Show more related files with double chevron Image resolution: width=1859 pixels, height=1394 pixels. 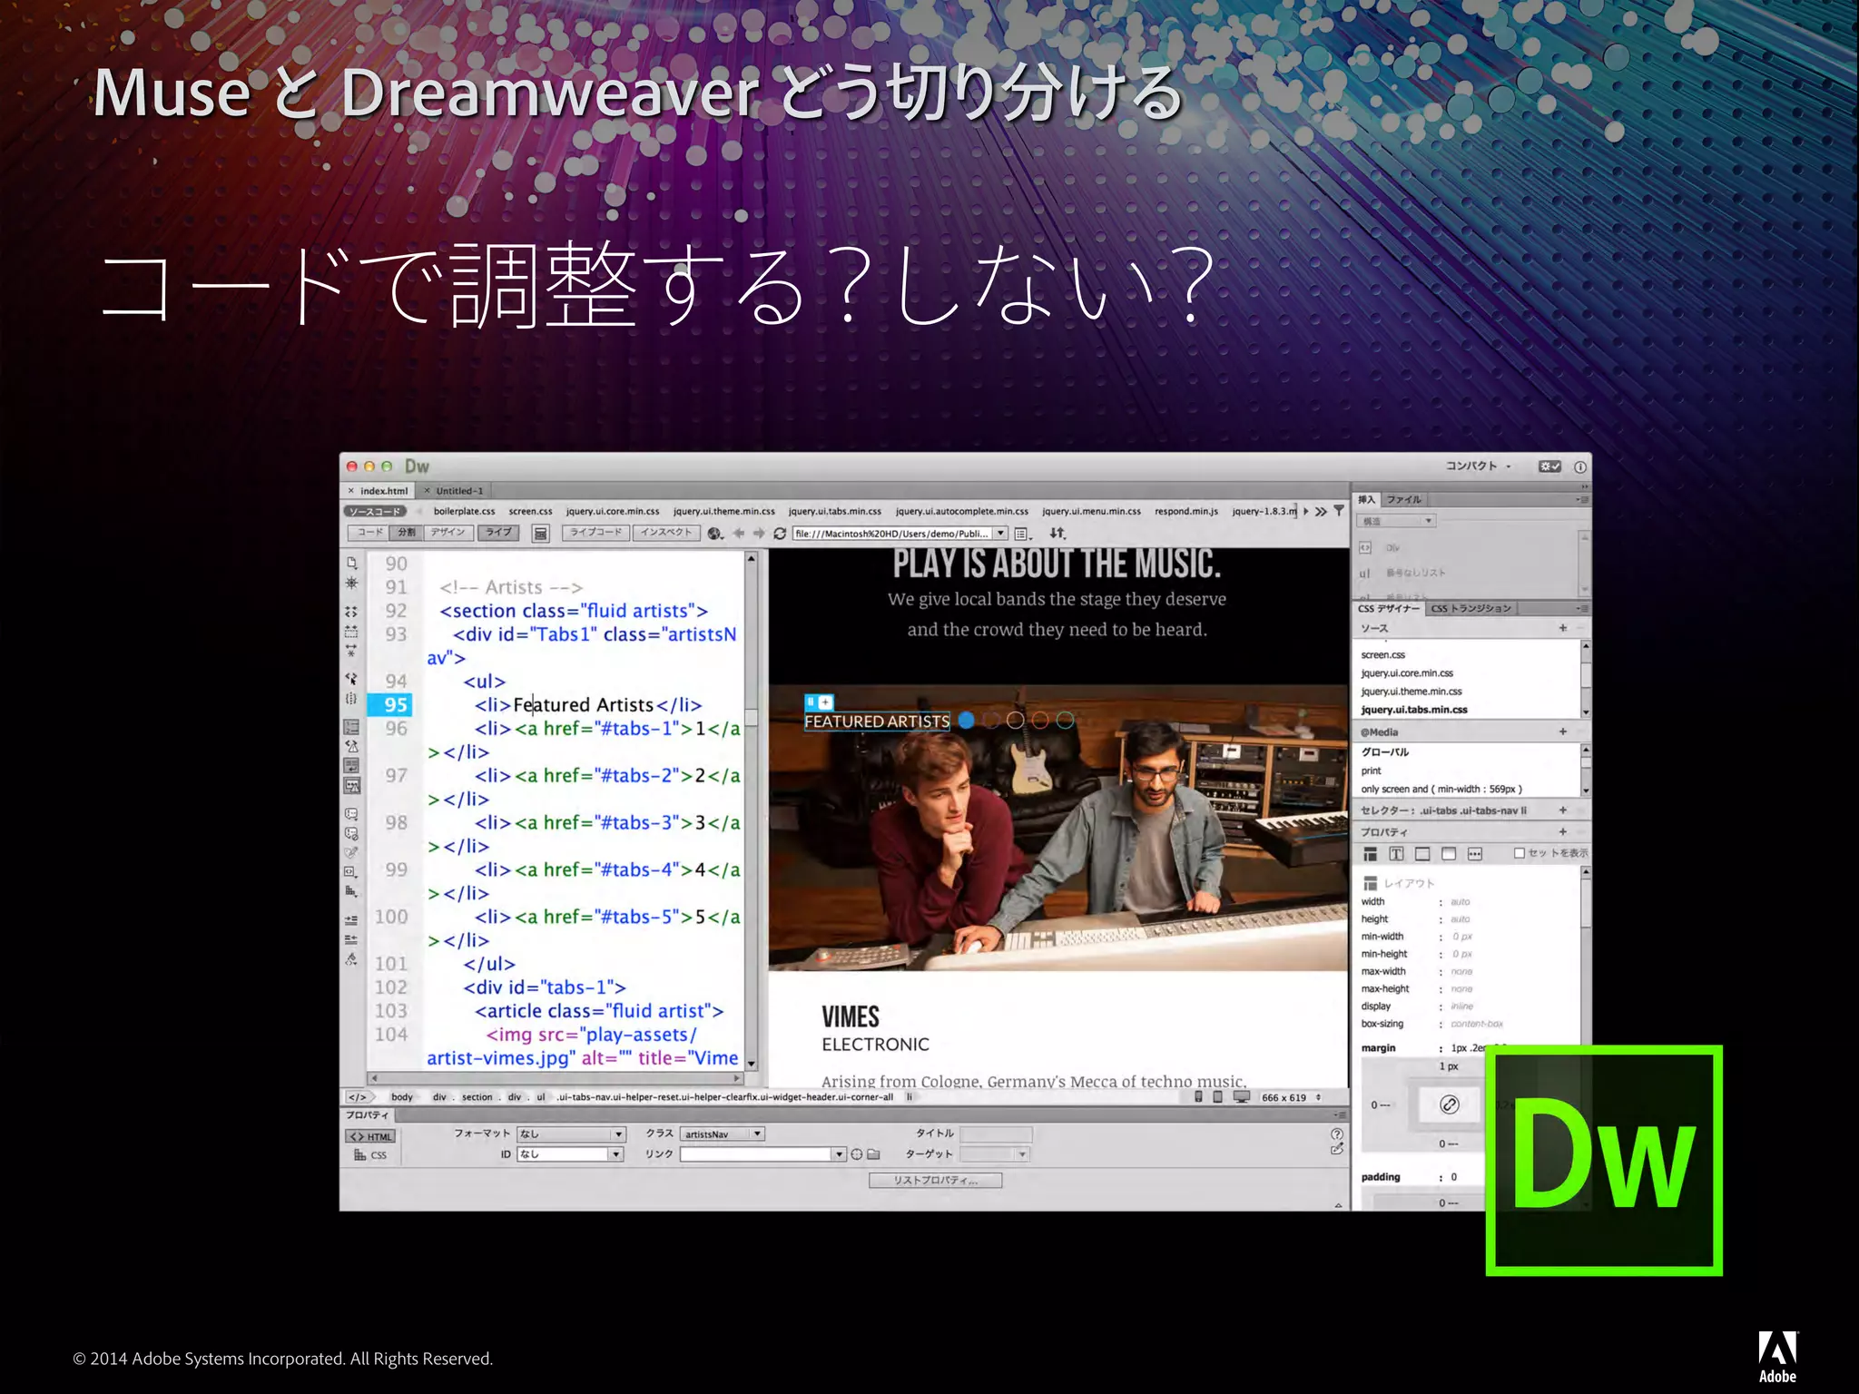pos(1321,512)
